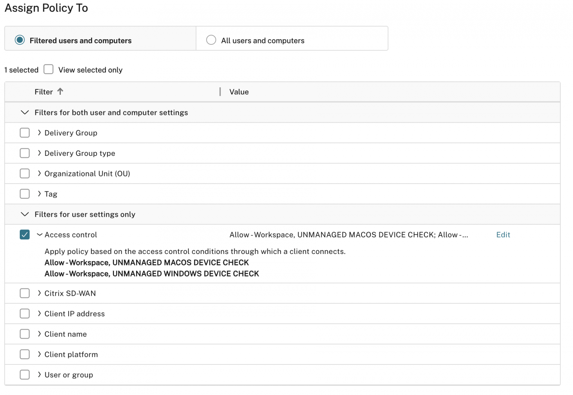The image size is (573, 395).
Task: Expand the Organizational Unit (OU) filter
Action: 39,173
